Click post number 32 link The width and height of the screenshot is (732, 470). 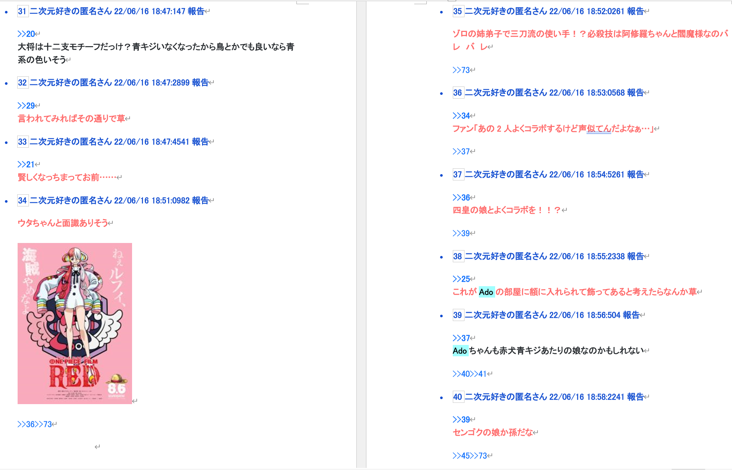click(22, 83)
